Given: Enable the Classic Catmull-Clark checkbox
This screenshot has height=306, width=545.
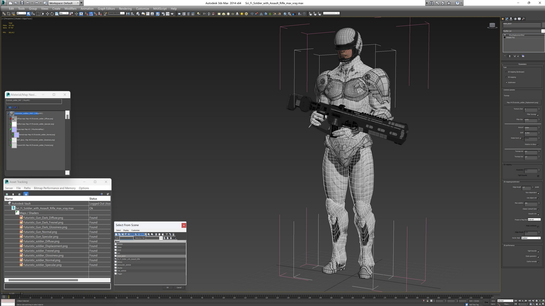Looking at the screenshot, I should click(538, 209).
